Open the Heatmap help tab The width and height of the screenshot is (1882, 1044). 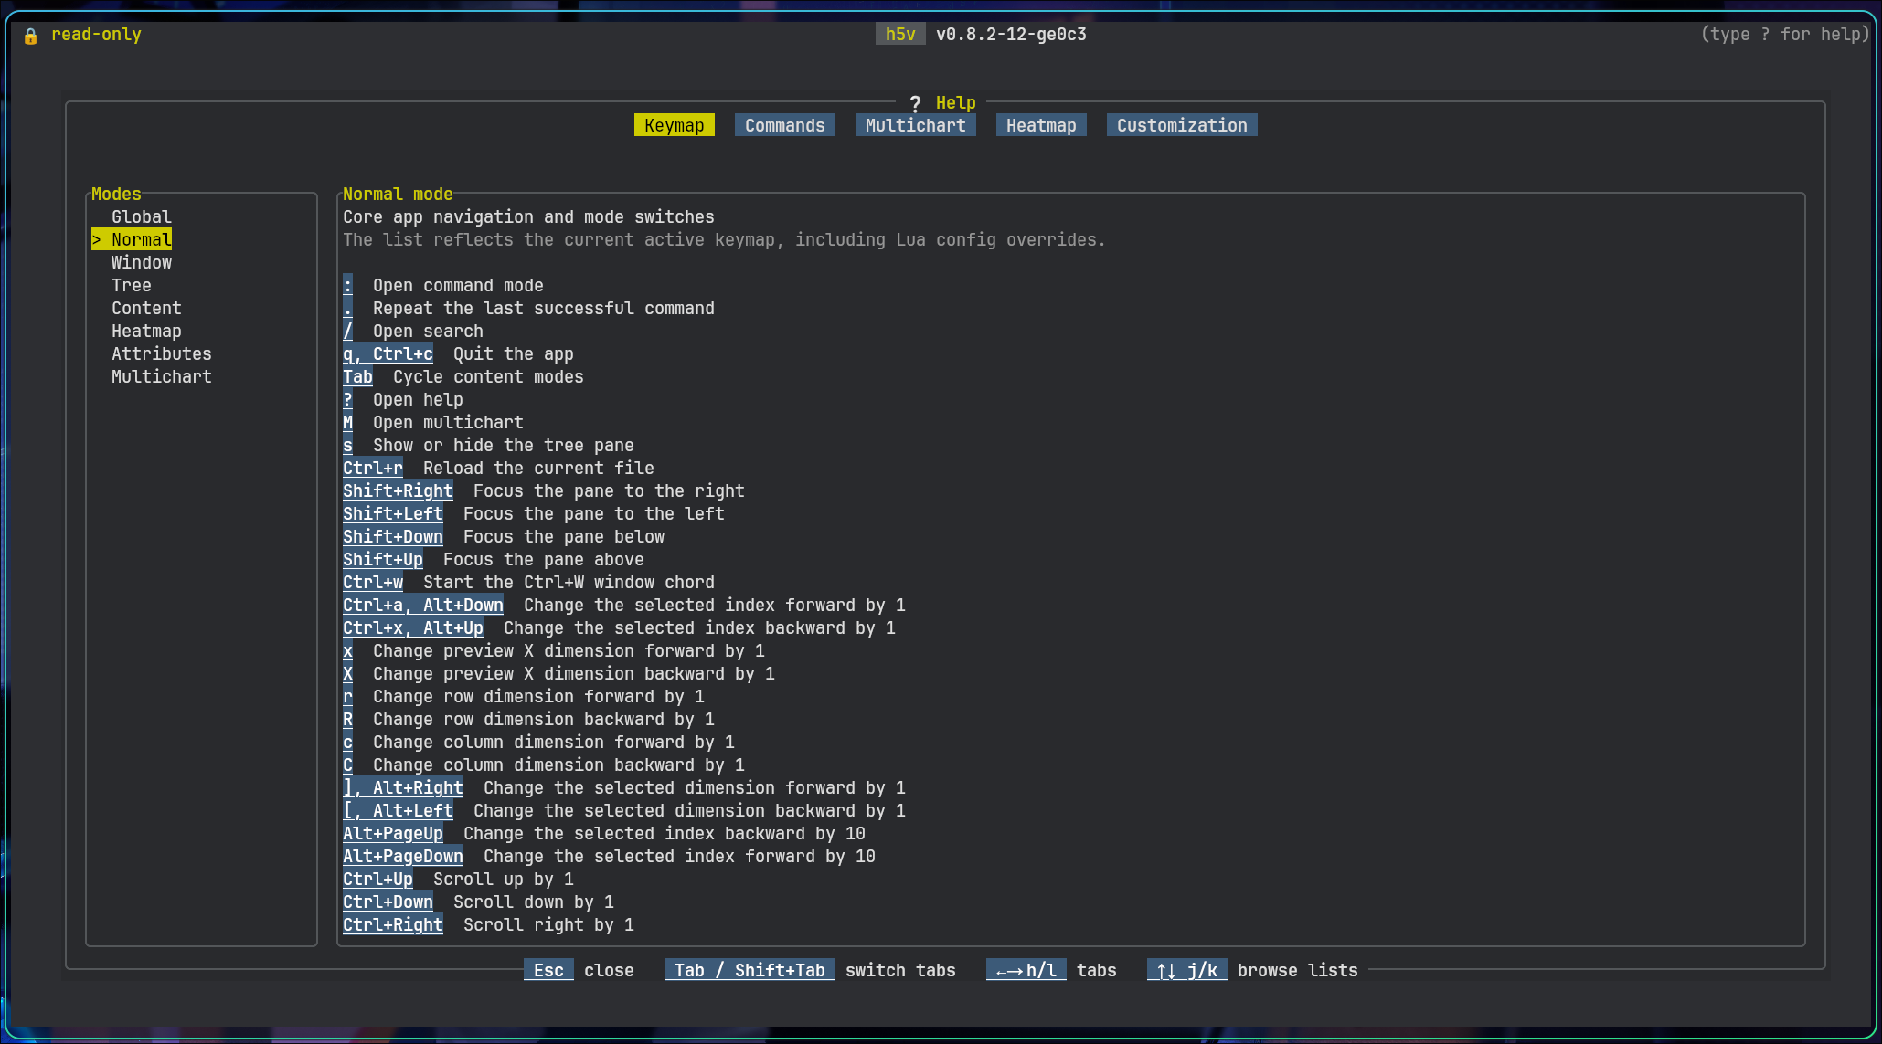point(1041,125)
